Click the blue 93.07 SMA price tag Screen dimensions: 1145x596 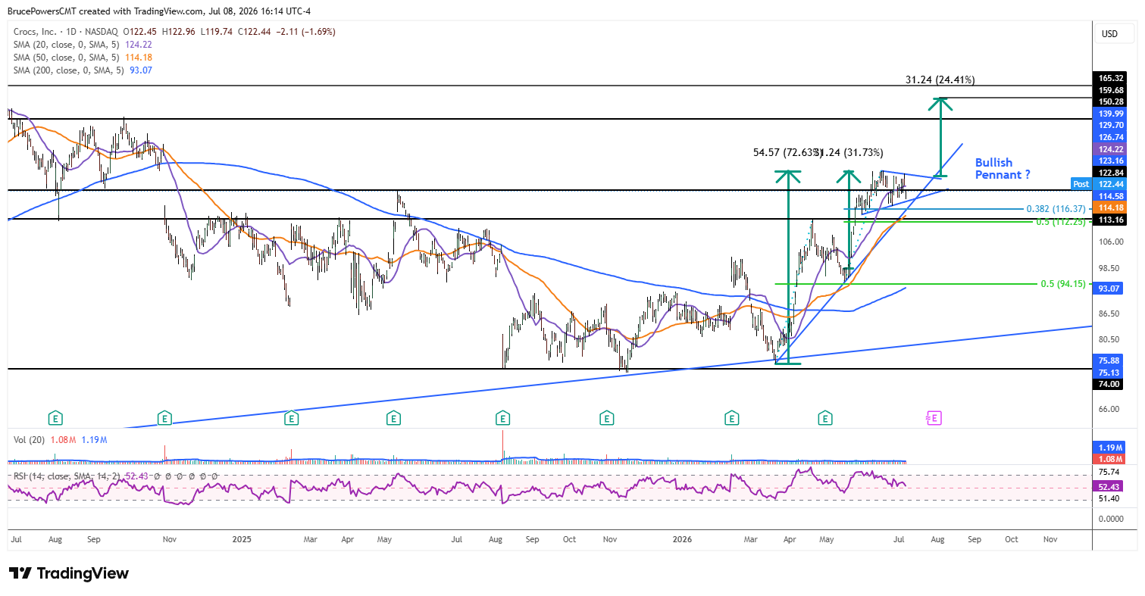click(1109, 289)
